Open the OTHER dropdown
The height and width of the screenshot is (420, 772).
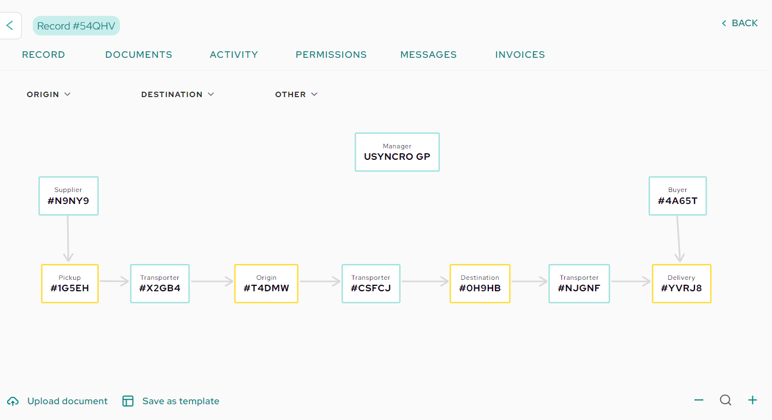tap(296, 94)
